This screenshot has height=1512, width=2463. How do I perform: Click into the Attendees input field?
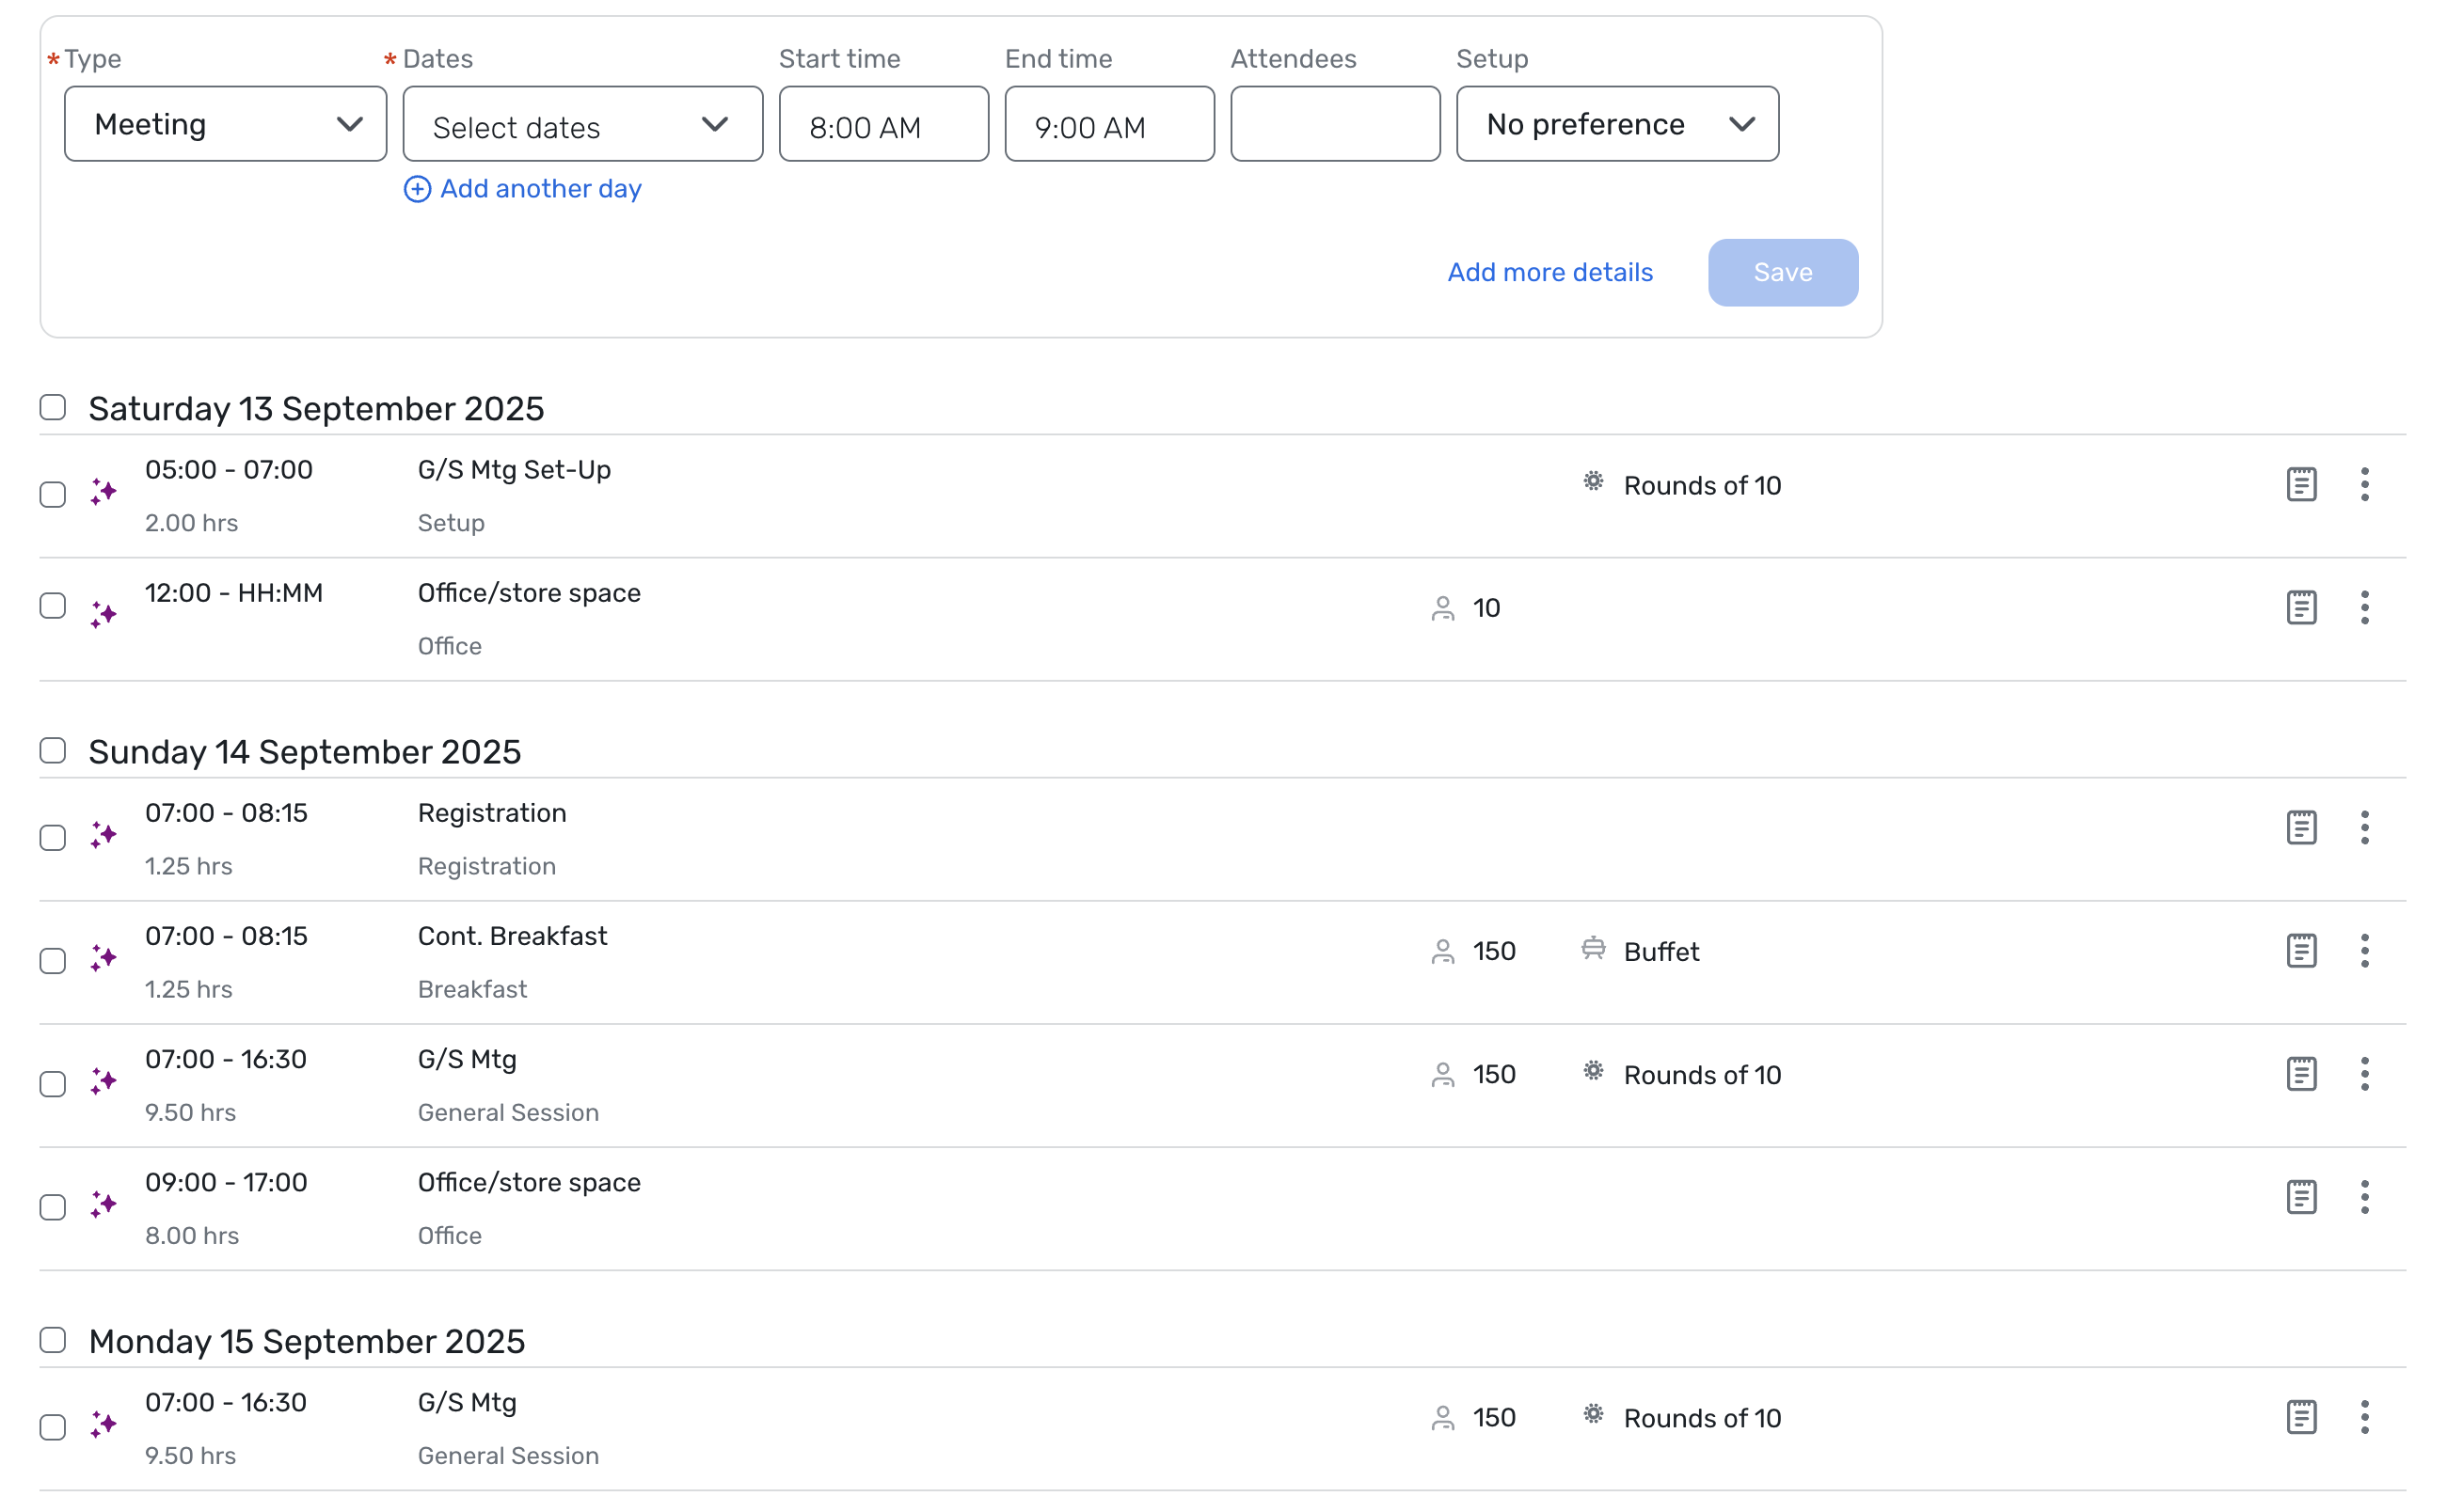1335,124
